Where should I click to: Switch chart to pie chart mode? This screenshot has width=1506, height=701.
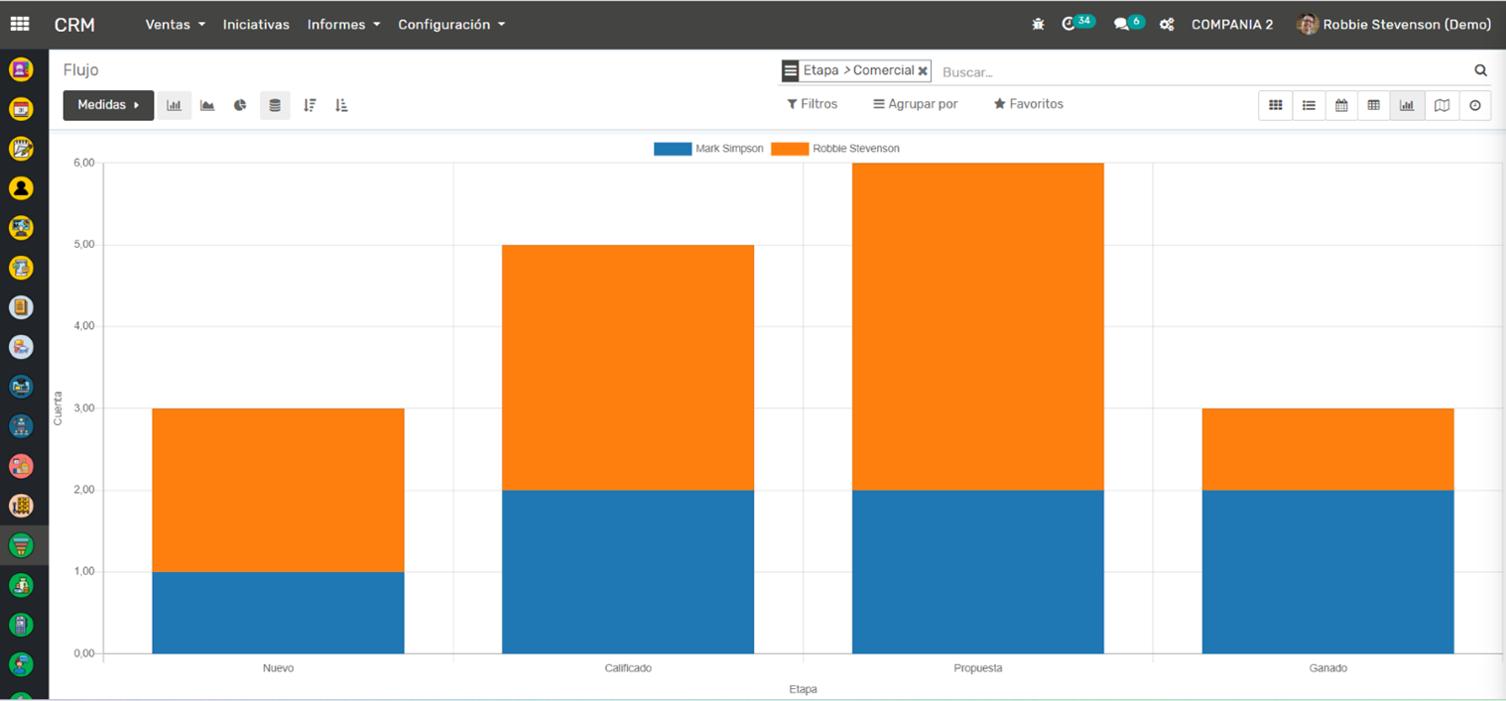240,105
